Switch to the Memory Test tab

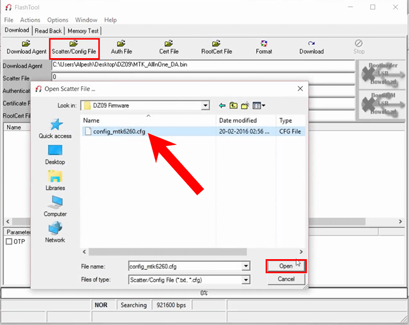tap(83, 31)
